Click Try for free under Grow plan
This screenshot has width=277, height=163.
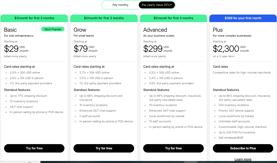[104, 148]
